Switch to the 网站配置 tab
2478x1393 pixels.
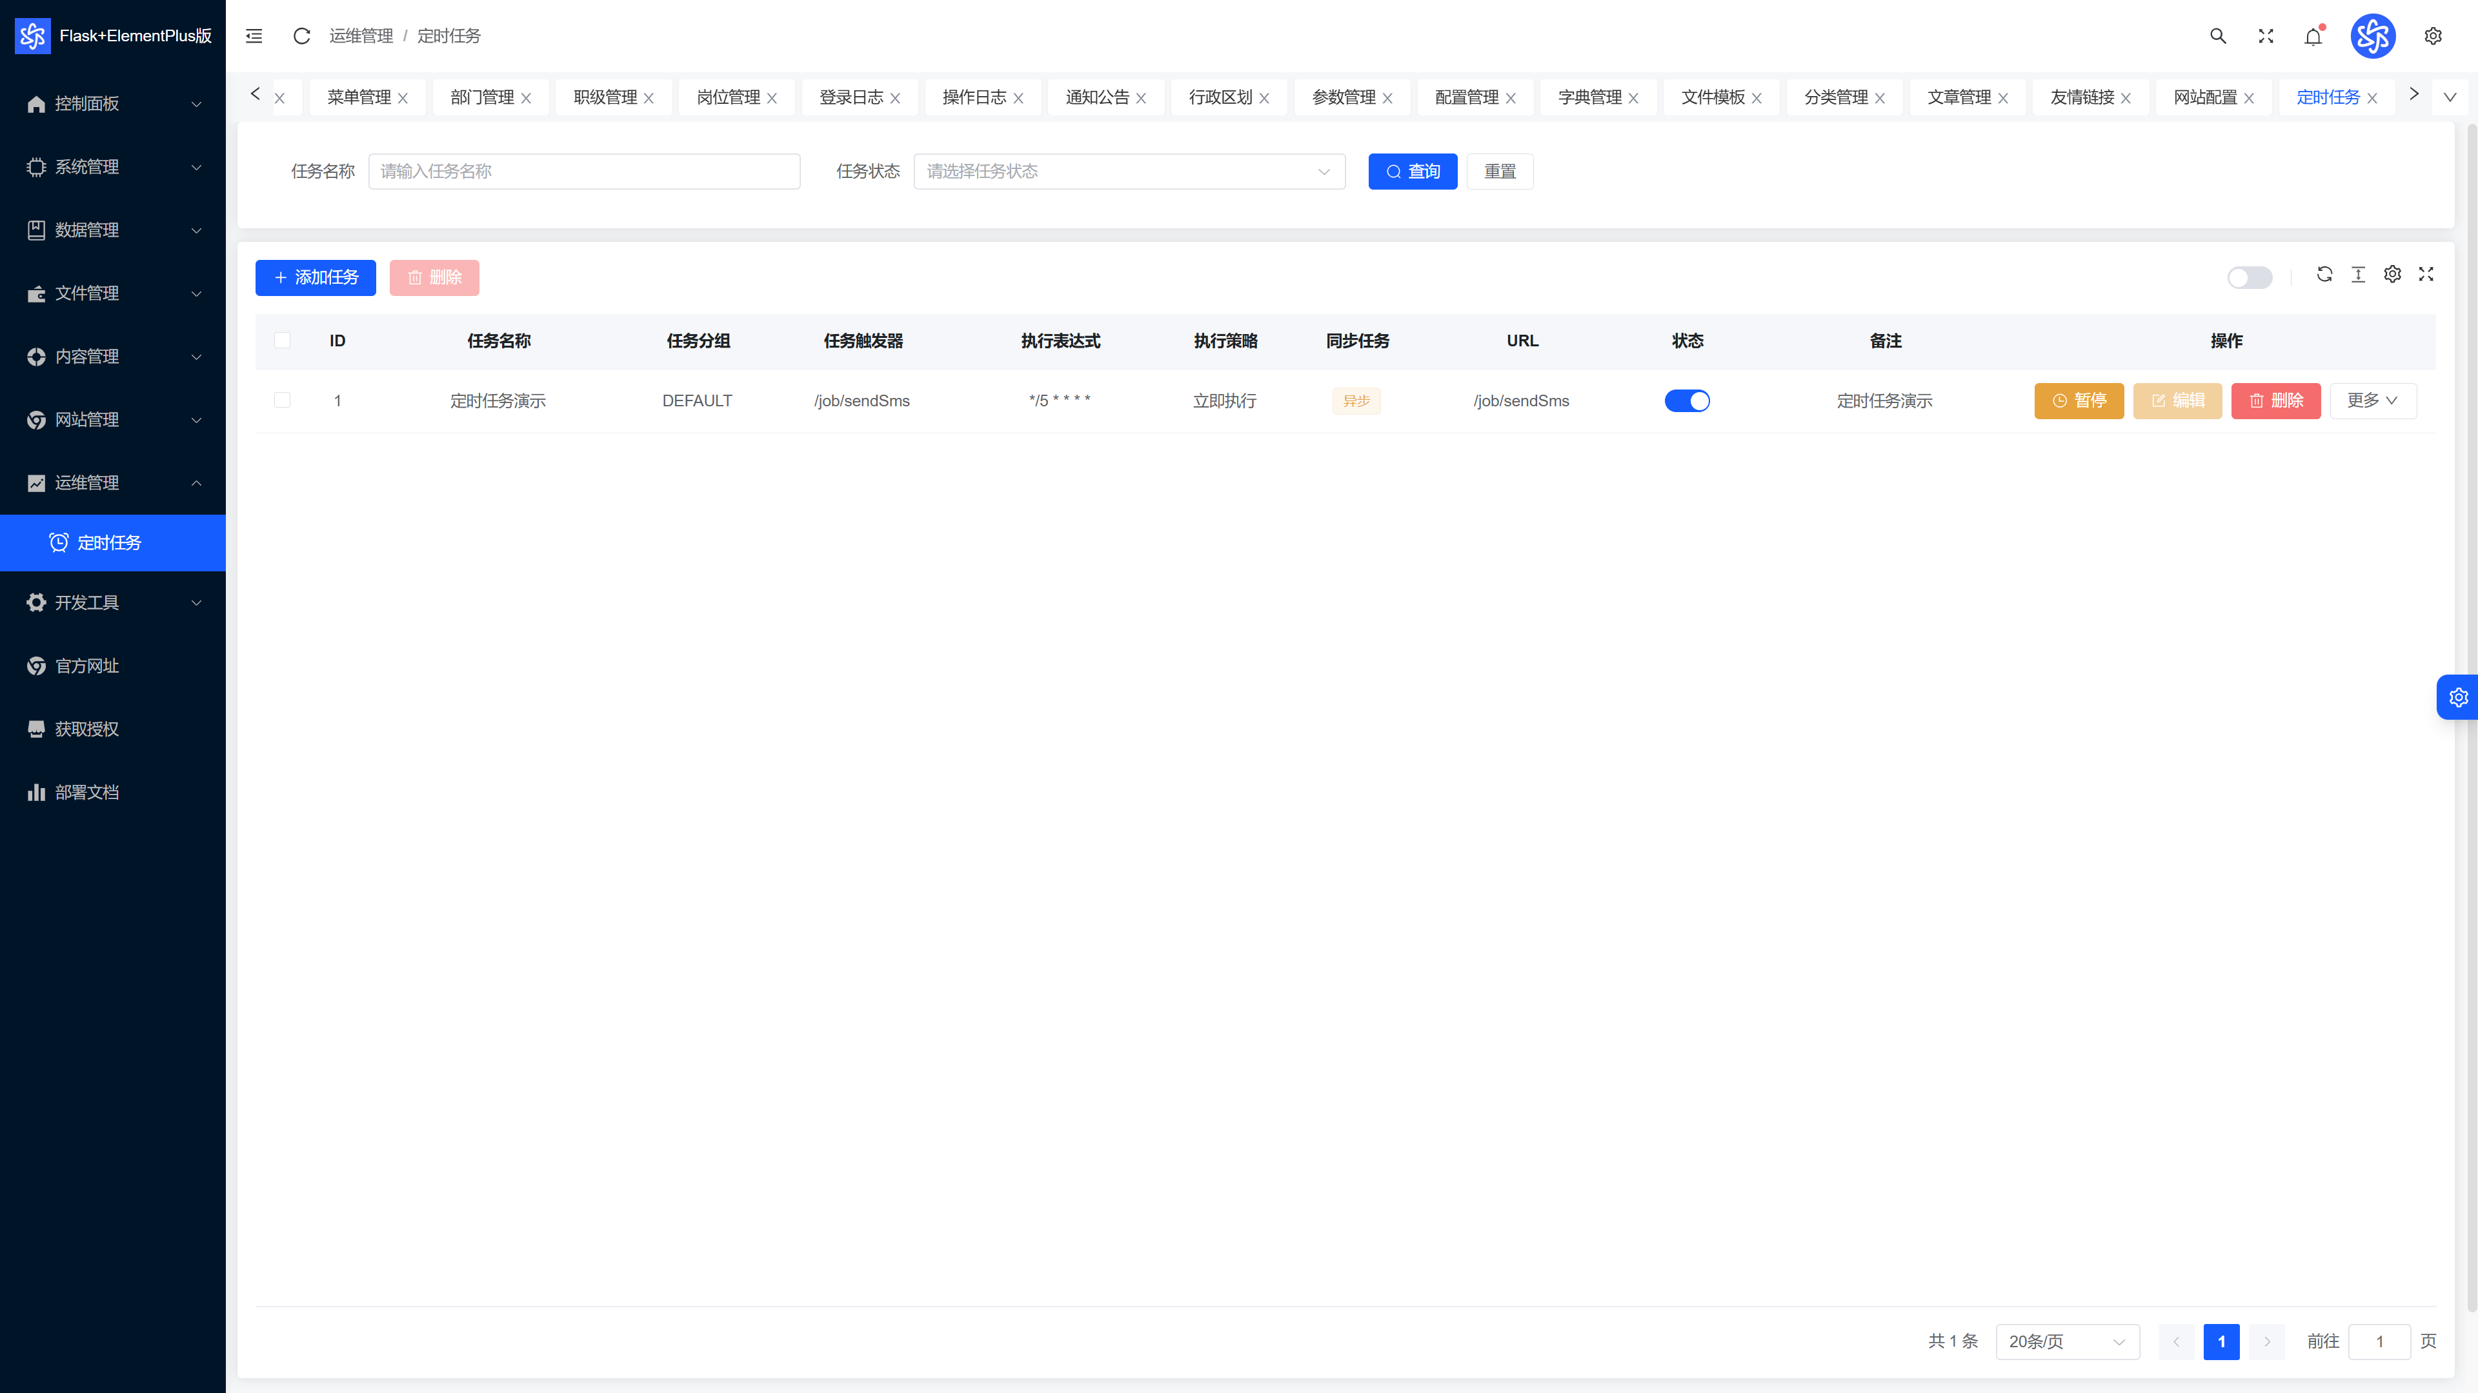pos(2205,97)
